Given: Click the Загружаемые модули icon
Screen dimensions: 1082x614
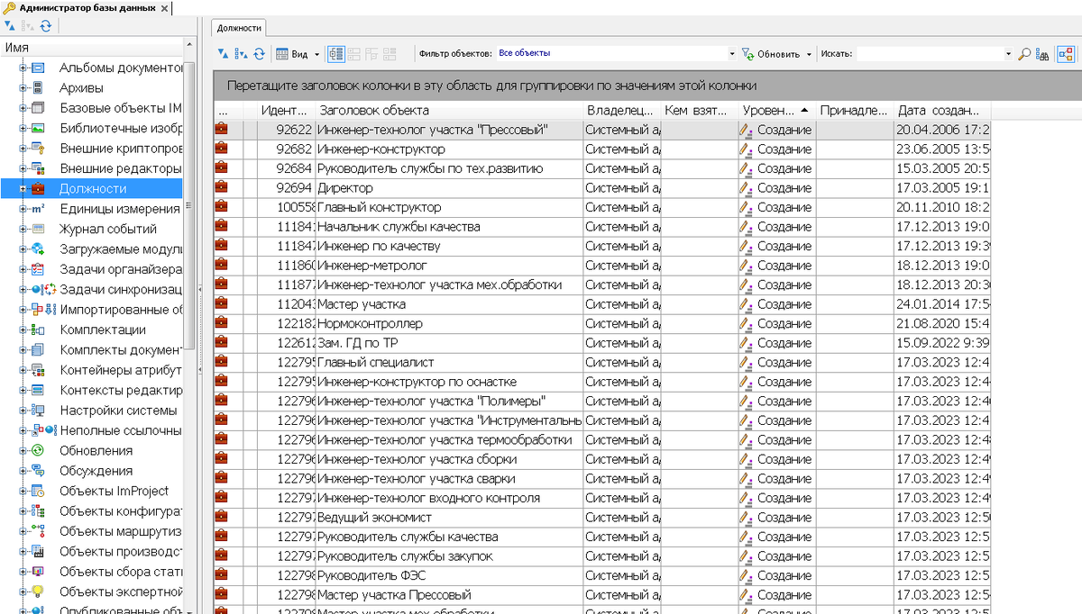Looking at the screenshot, I should point(38,249).
